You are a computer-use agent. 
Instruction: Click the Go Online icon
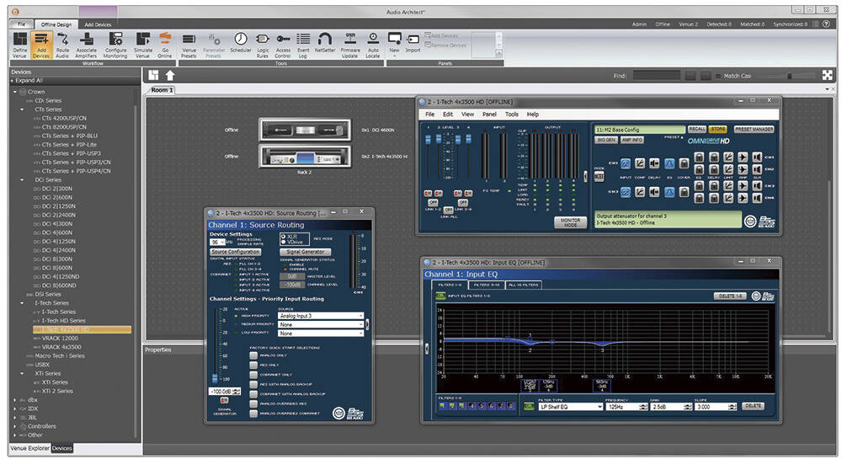[165, 45]
